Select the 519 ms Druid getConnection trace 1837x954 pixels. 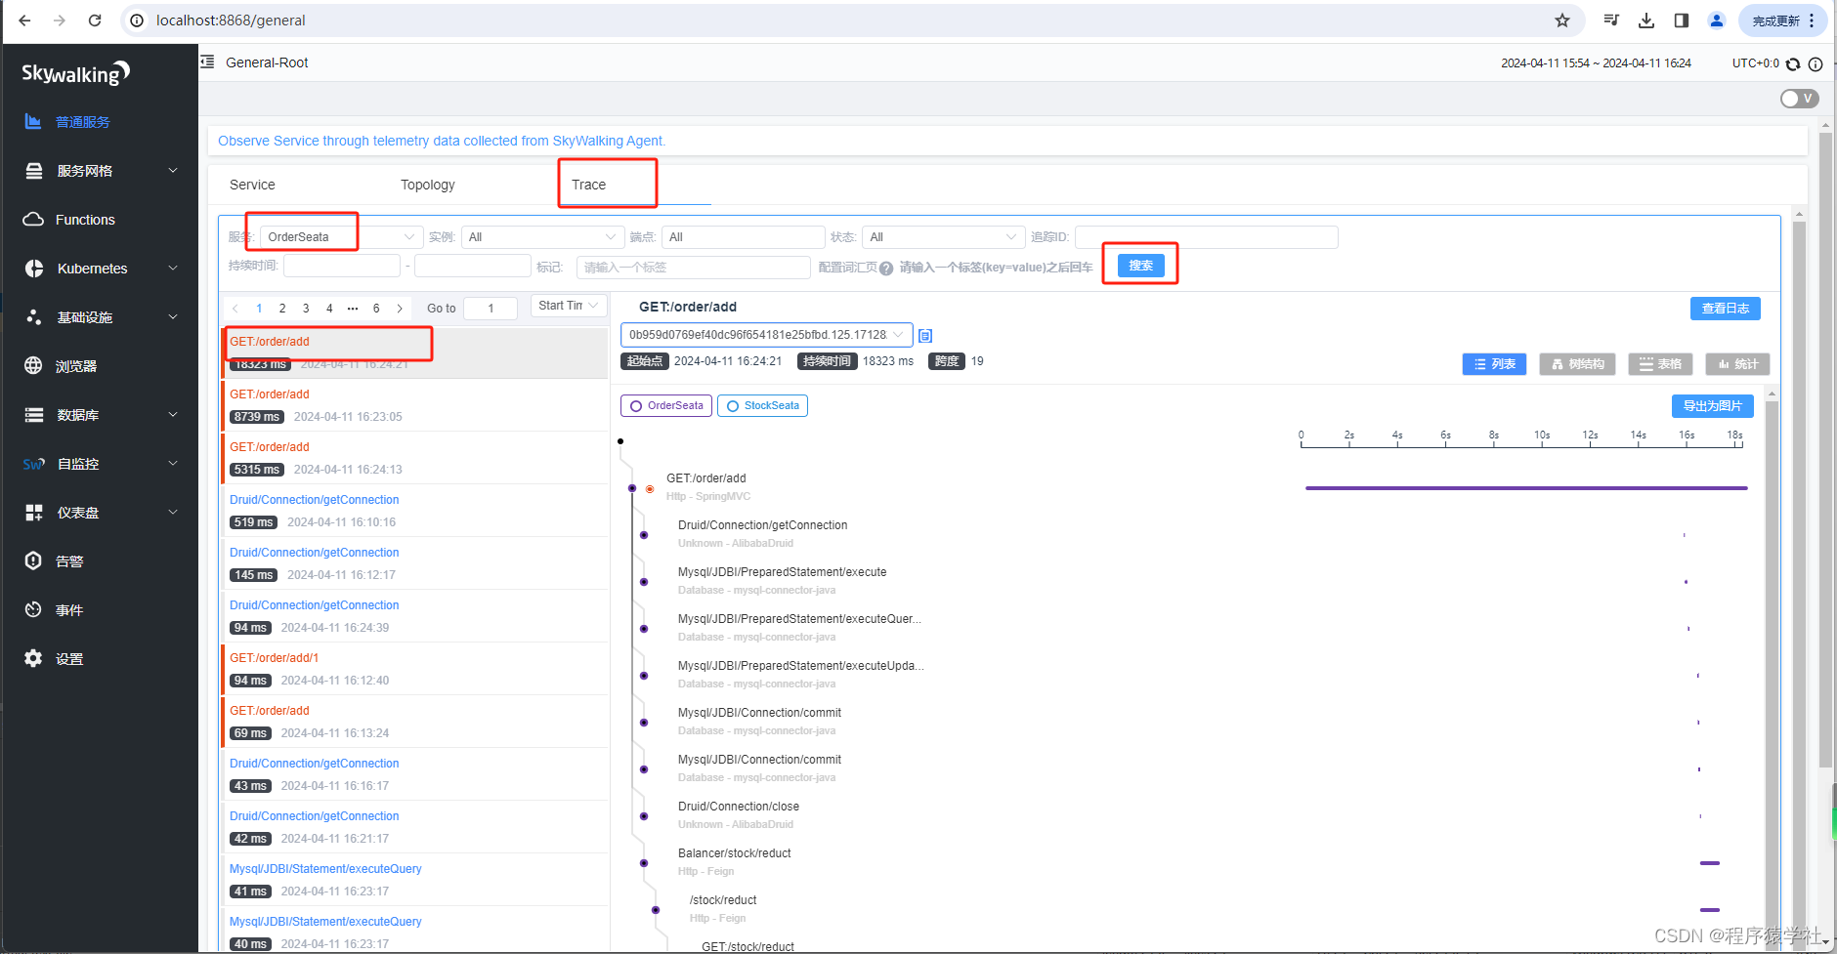click(x=414, y=511)
